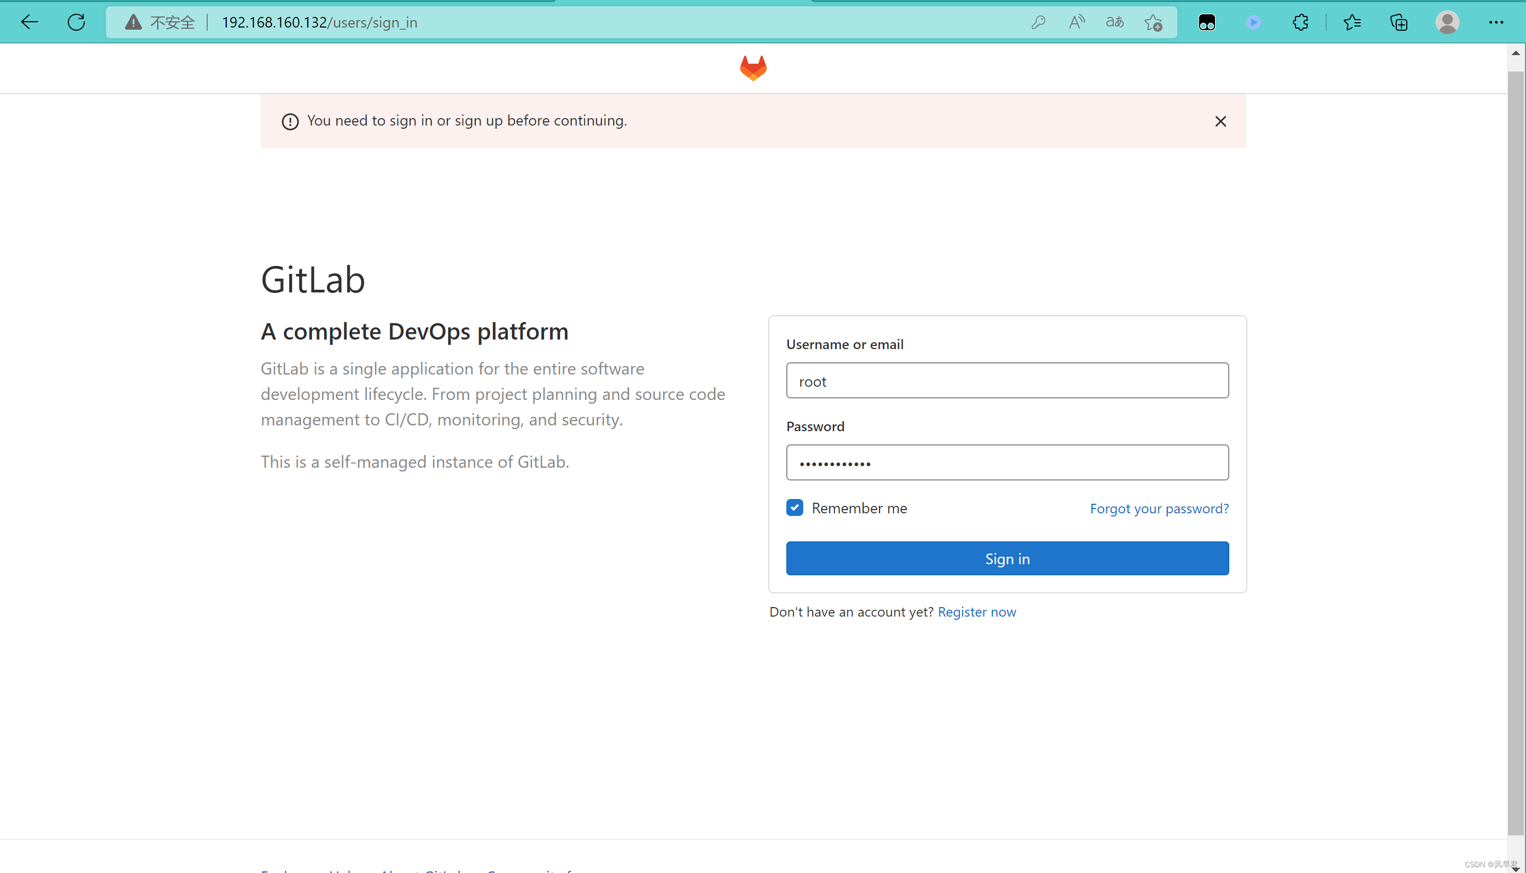
Task: Add page to favorites star icon
Action: [1152, 22]
